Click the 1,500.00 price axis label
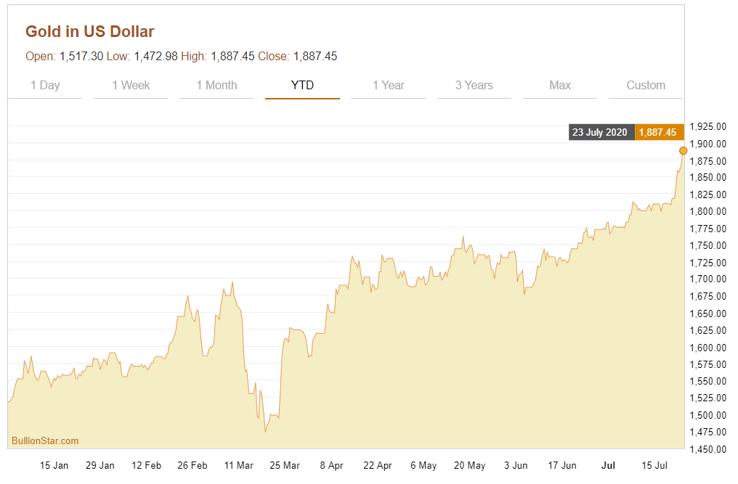Screen dimensions: 738x484 click(x=708, y=415)
